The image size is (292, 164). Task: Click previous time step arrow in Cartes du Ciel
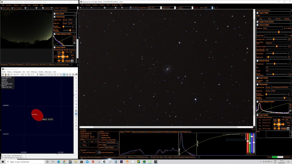(x=26, y=75)
